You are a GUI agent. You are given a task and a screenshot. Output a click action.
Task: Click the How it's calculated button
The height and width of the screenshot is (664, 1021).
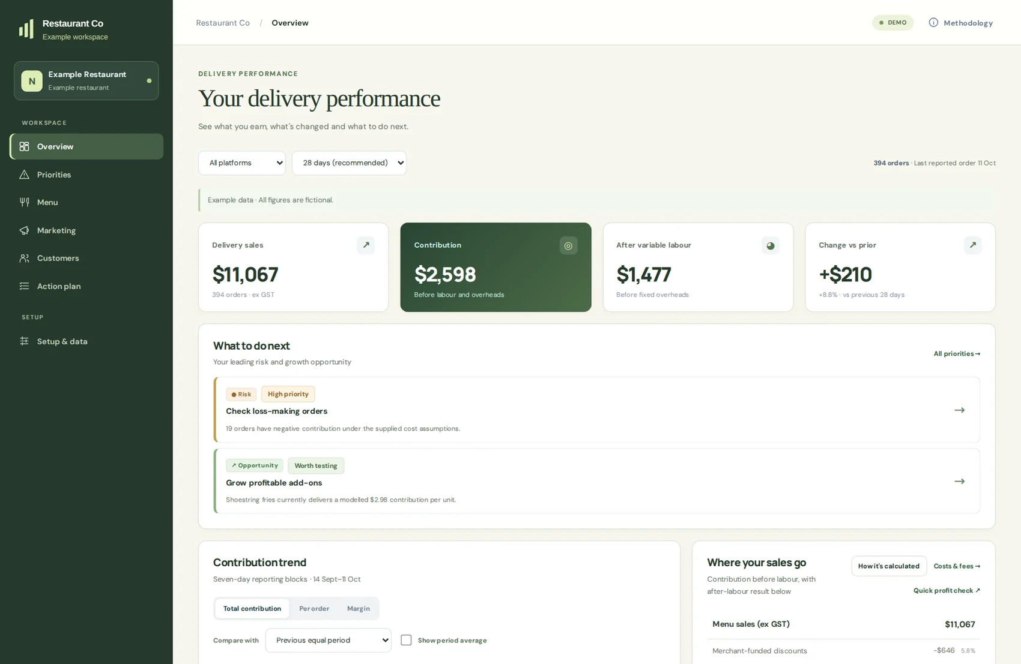tap(889, 566)
